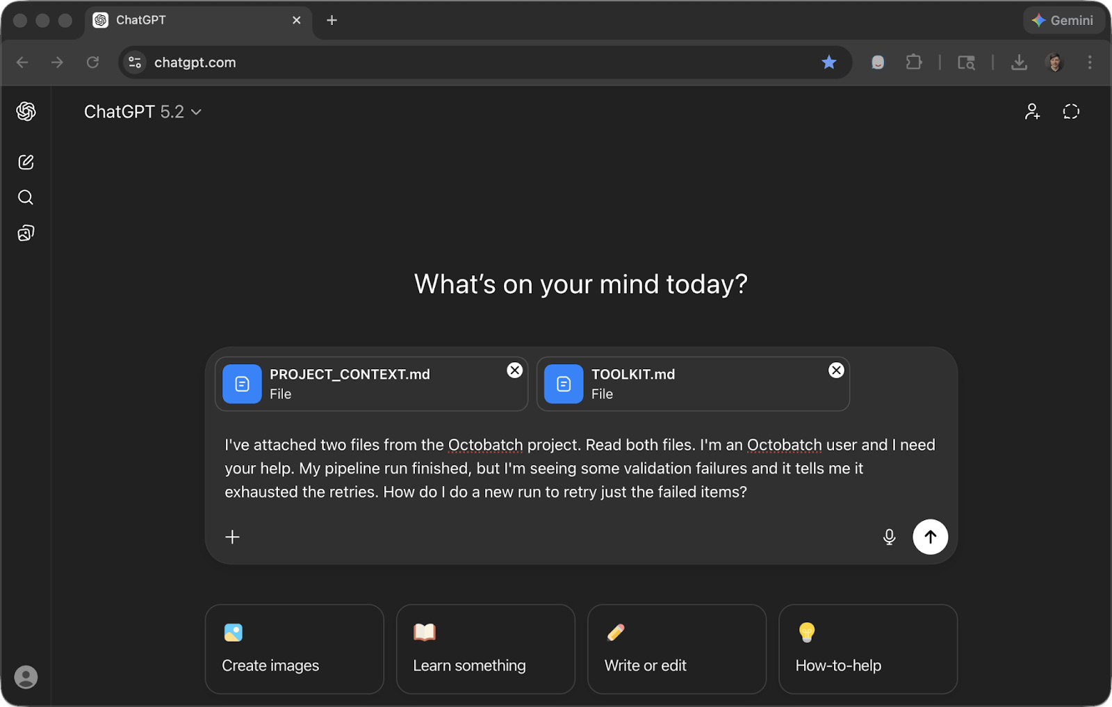This screenshot has width=1112, height=707.
Task: Switch to the ChatGPT browser tab
Action: pyautogui.click(x=199, y=21)
